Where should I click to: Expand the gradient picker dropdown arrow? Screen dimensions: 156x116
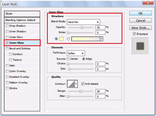click(x=101, y=39)
